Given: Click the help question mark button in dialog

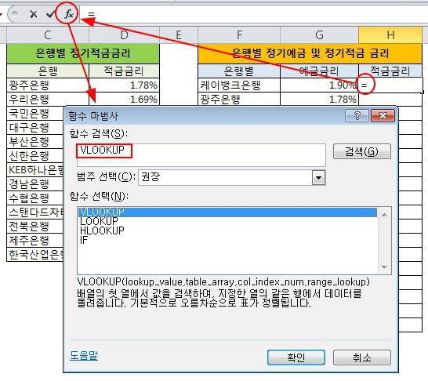Looking at the screenshot, I should [357, 116].
